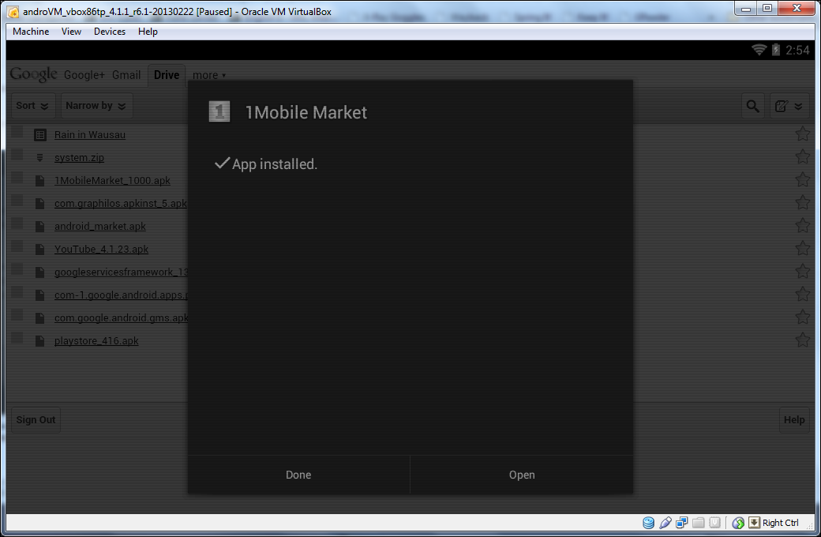Click the VirtualBox title bar app icon
The image size is (821, 537).
pyautogui.click(x=13, y=12)
